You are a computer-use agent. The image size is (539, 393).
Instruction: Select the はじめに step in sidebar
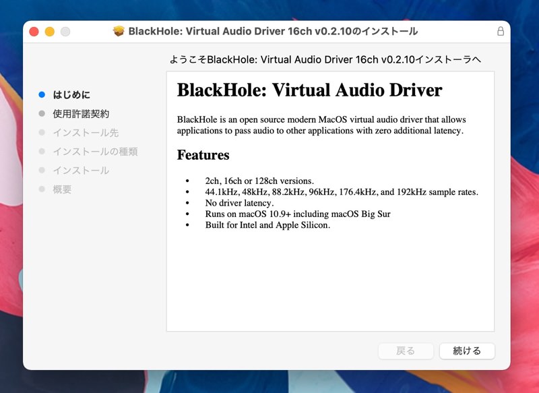tap(71, 95)
